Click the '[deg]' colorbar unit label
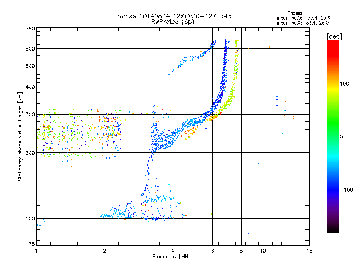Viewport: 364px width, 273px height. pyautogui.click(x=334, y=36)
